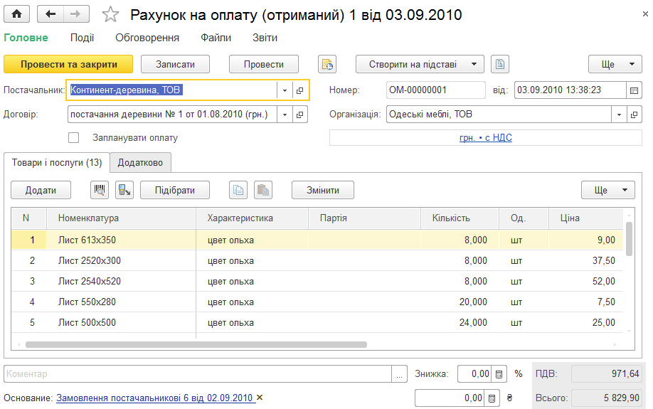Expand Організація dropdown list
Viewport: 653px width, 409px height.
[619, 115]
